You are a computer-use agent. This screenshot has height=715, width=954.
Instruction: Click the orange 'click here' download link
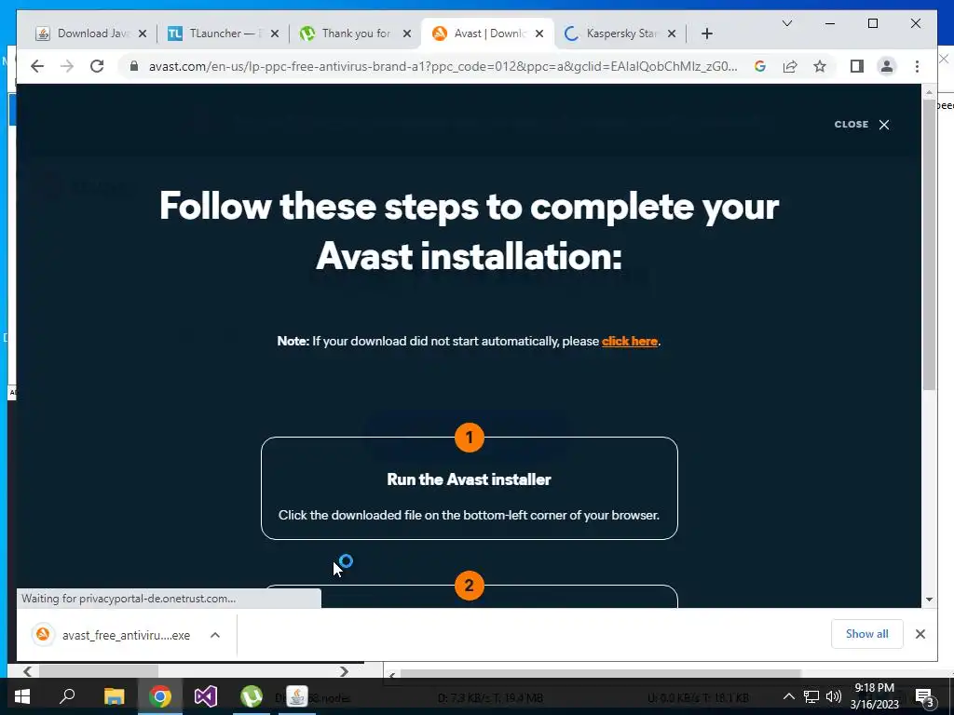tap(629, 341)
